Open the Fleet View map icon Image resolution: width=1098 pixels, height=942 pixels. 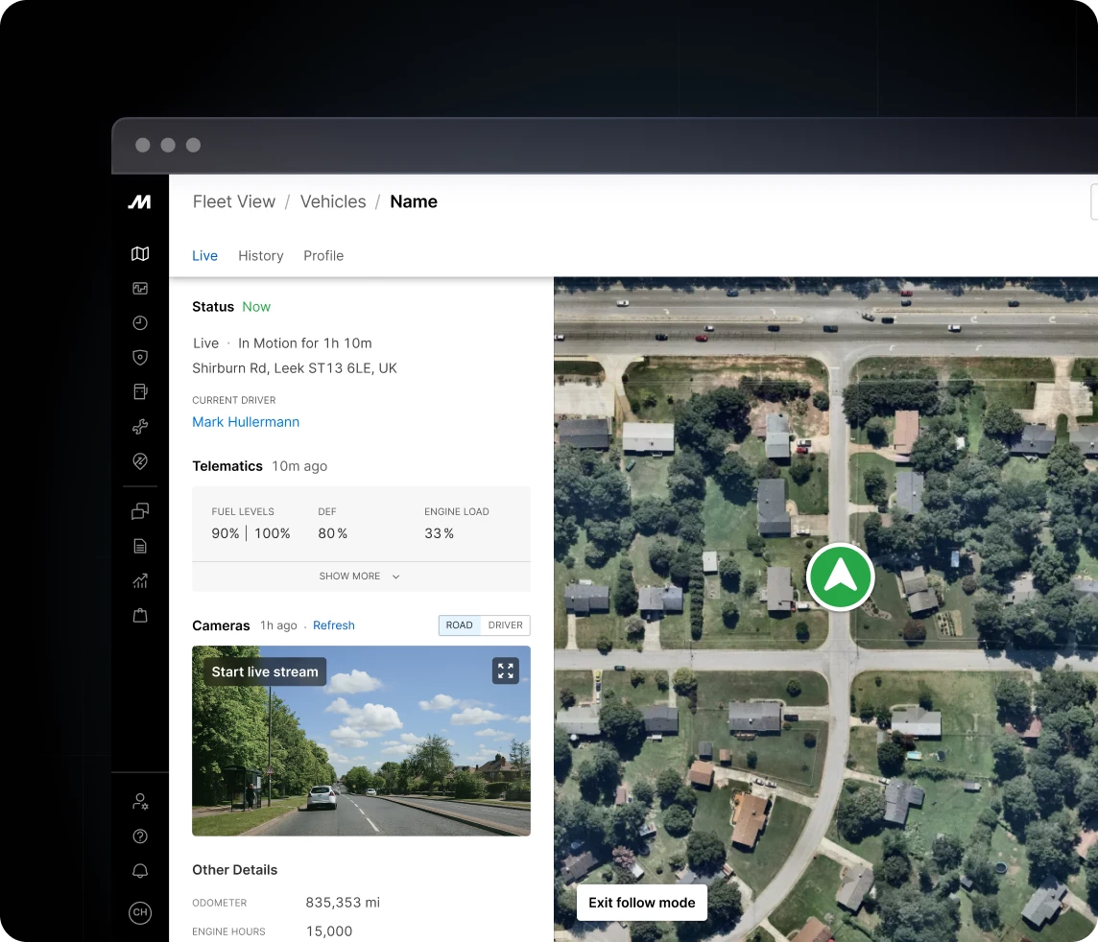click(x=140, y=253)
